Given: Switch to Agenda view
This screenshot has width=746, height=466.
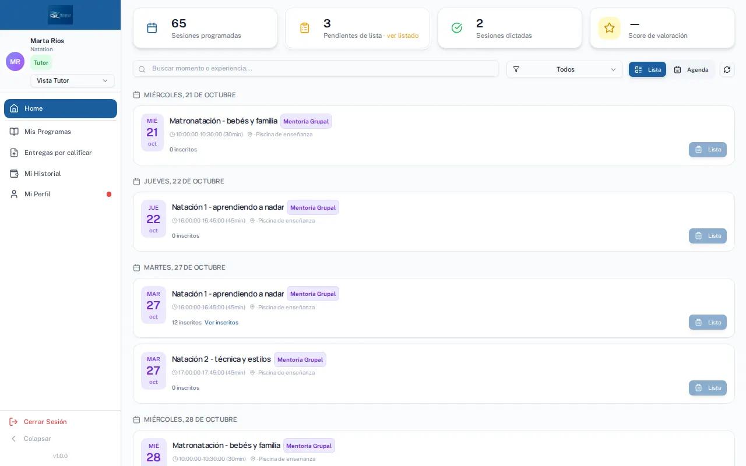Looking at the screenshot, I should click(x=691, y=69).
